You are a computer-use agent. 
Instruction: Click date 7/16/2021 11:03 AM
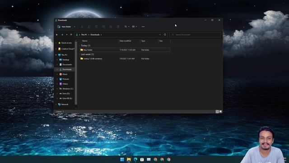[127, 50]
